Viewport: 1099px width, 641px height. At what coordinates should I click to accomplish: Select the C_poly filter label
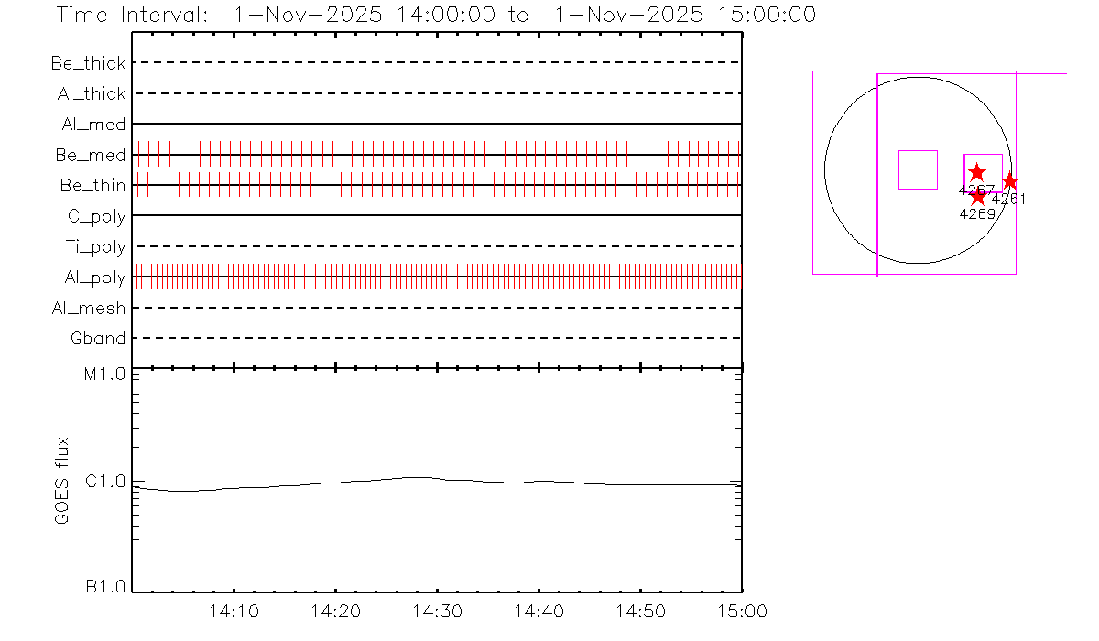96,216
